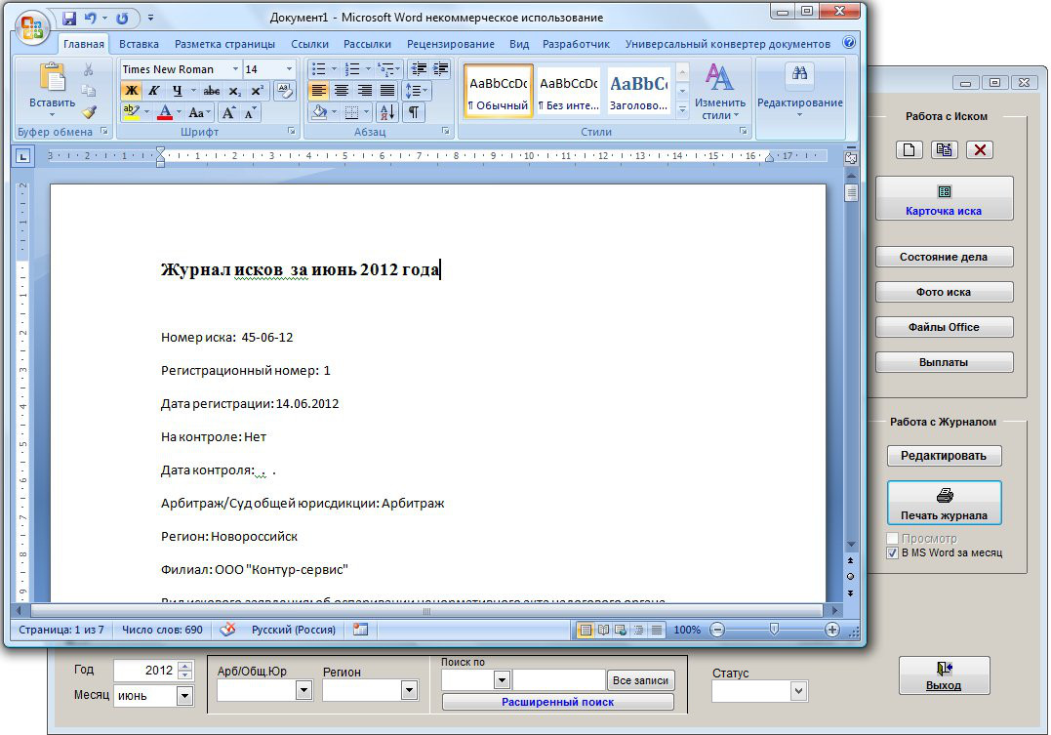Click the numbered list icon
The image size is (1051, 735).
pyautogui.click(x=352, y=69)
